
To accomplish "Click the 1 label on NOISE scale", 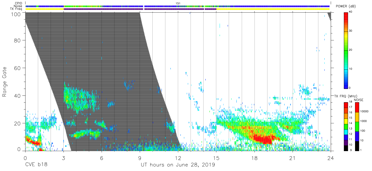I will pos(361,150).
